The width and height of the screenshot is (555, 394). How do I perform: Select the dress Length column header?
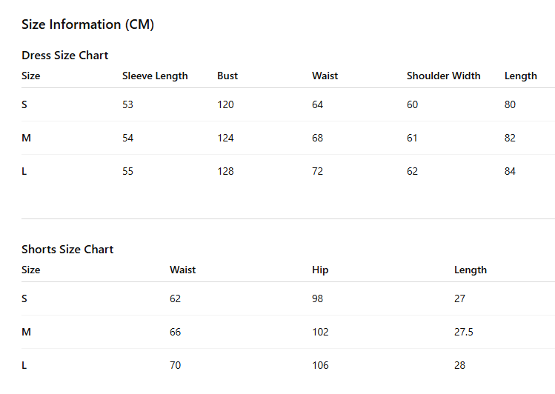pos(521,76)
